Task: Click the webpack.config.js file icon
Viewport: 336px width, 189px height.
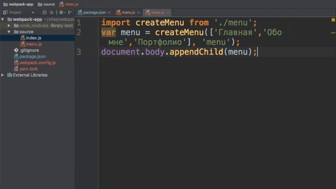Action: tap(16, 62)
